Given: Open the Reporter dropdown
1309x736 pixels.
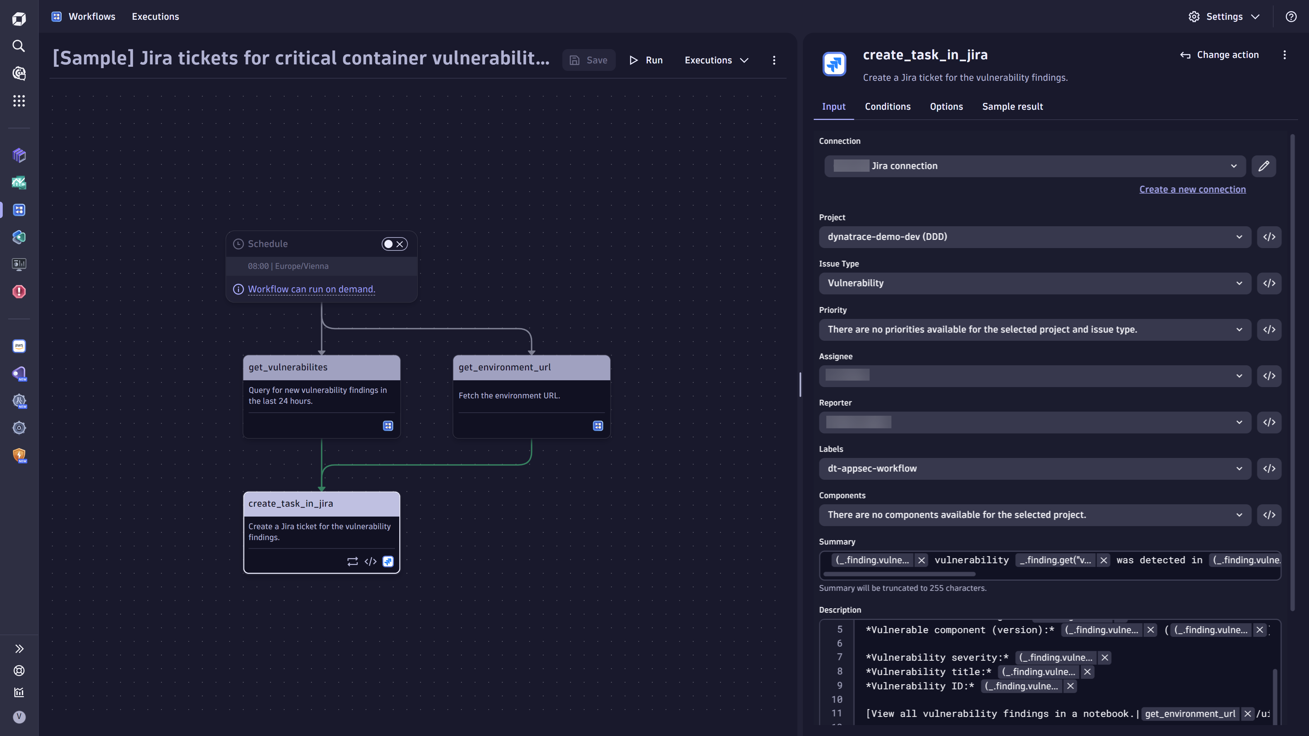Looking at the screenshot, I should tap(1035, 422).
